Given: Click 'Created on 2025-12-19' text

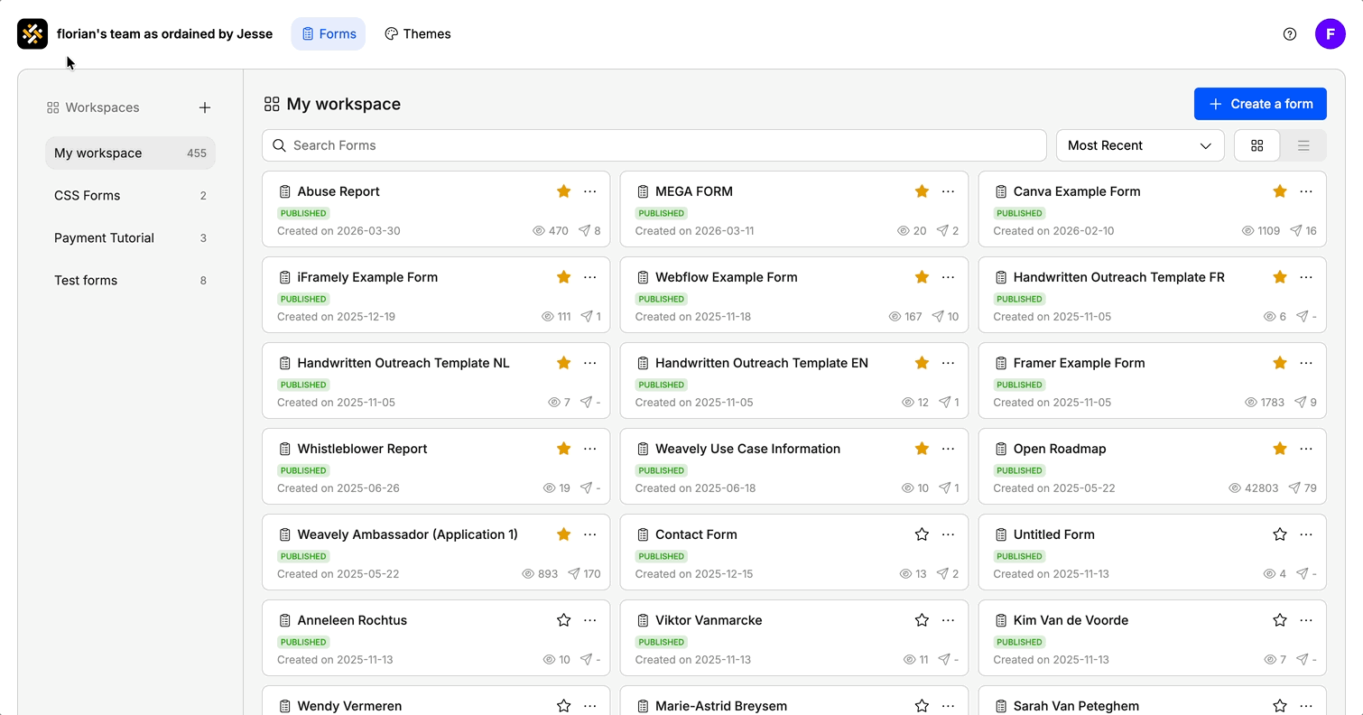Looking at the screenshot, I should click(x=336, y=317).
